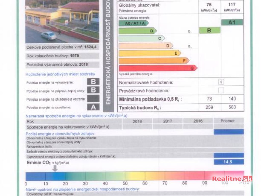Toggle the Normalizované hodnotenie checkbox
This screenshot has height=196, width=261.
point(221,82)
